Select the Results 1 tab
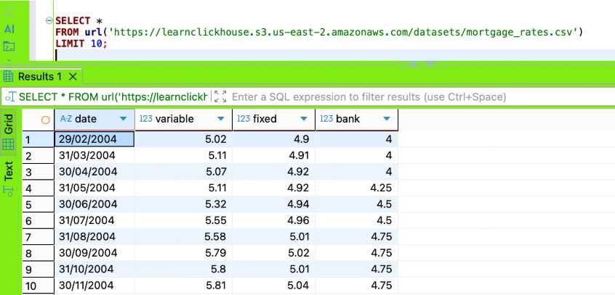 coord(41,77)
